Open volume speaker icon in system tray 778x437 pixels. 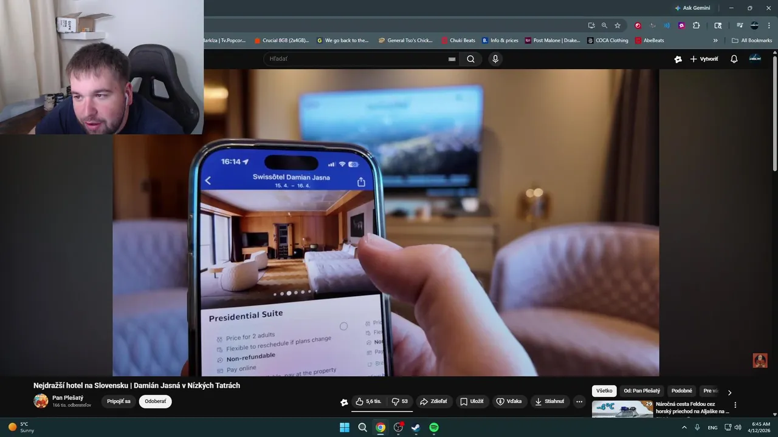pos(738,427)
